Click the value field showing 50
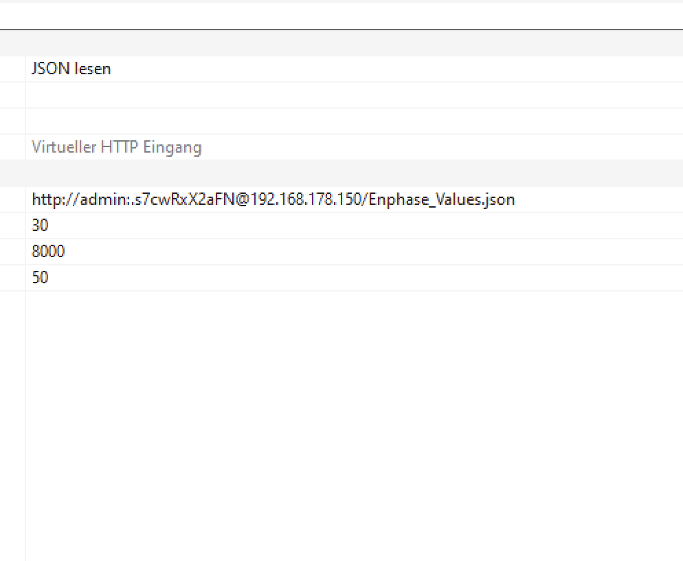 coord(40,278)
